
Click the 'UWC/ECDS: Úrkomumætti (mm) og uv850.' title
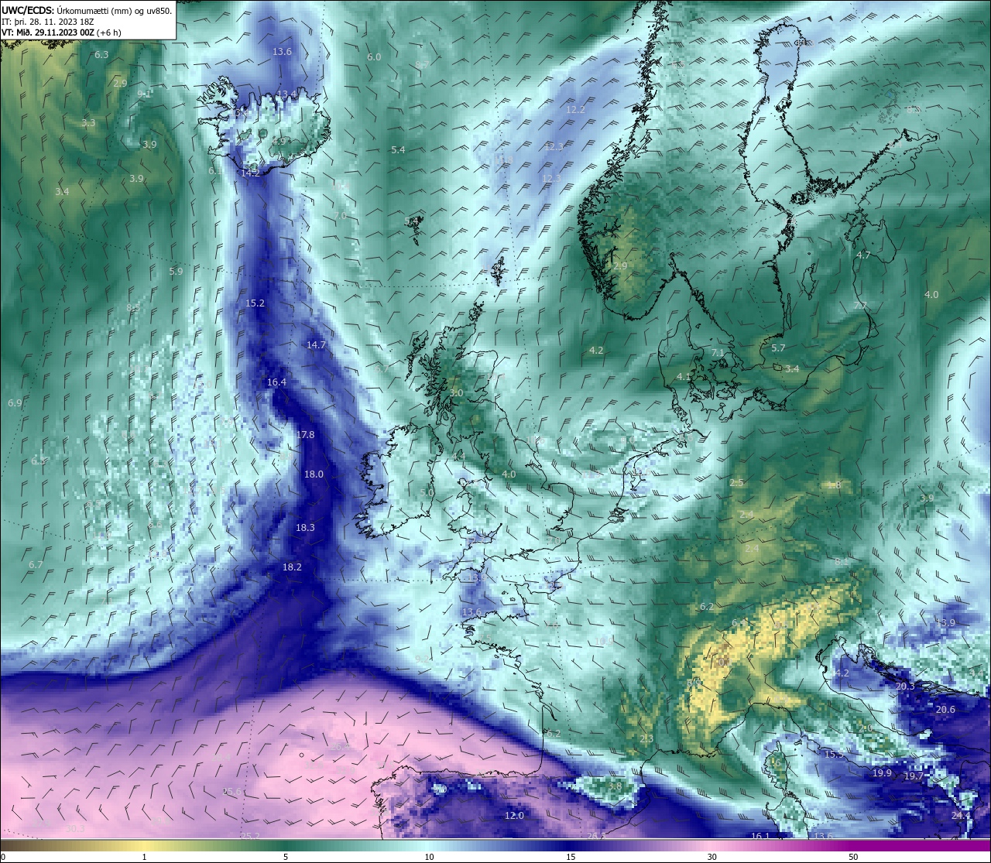tap(87, 11)
